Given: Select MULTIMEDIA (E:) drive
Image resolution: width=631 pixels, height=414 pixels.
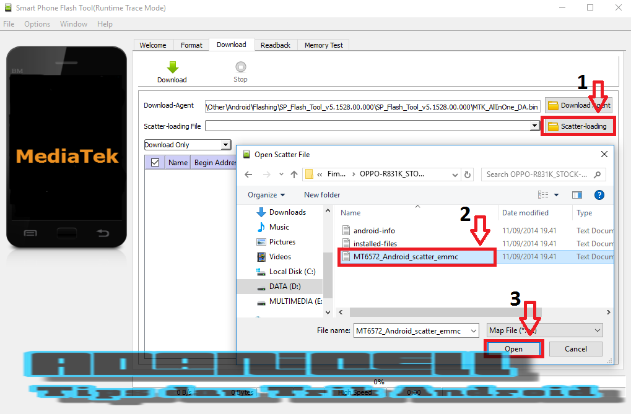Looking at the screenshot, I should (x=290, y=301).
